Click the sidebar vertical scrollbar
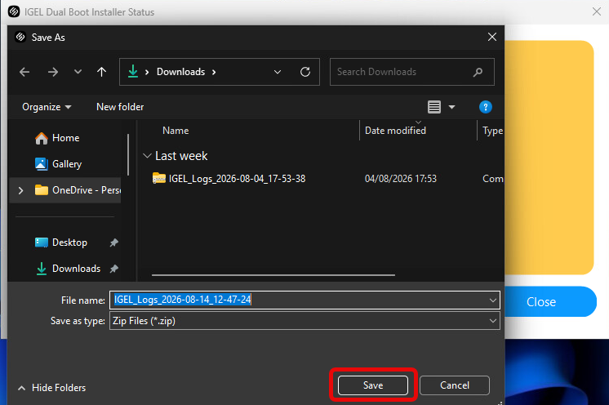This screenshot has height=405, width=609. tap(128, 154)
